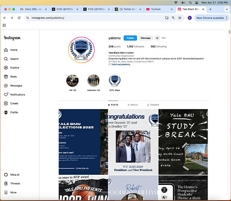This screenshot has height=201, width=231.
Task: Open Messages from the sidebar
Action: tap(13, 85)
